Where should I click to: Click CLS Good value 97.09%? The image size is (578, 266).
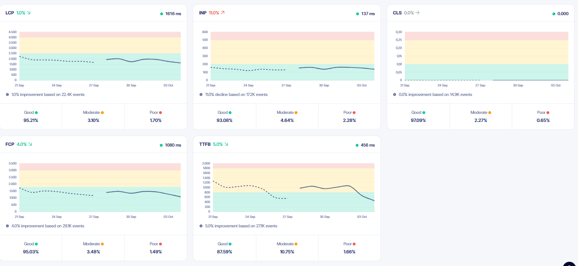pos(418,120)
